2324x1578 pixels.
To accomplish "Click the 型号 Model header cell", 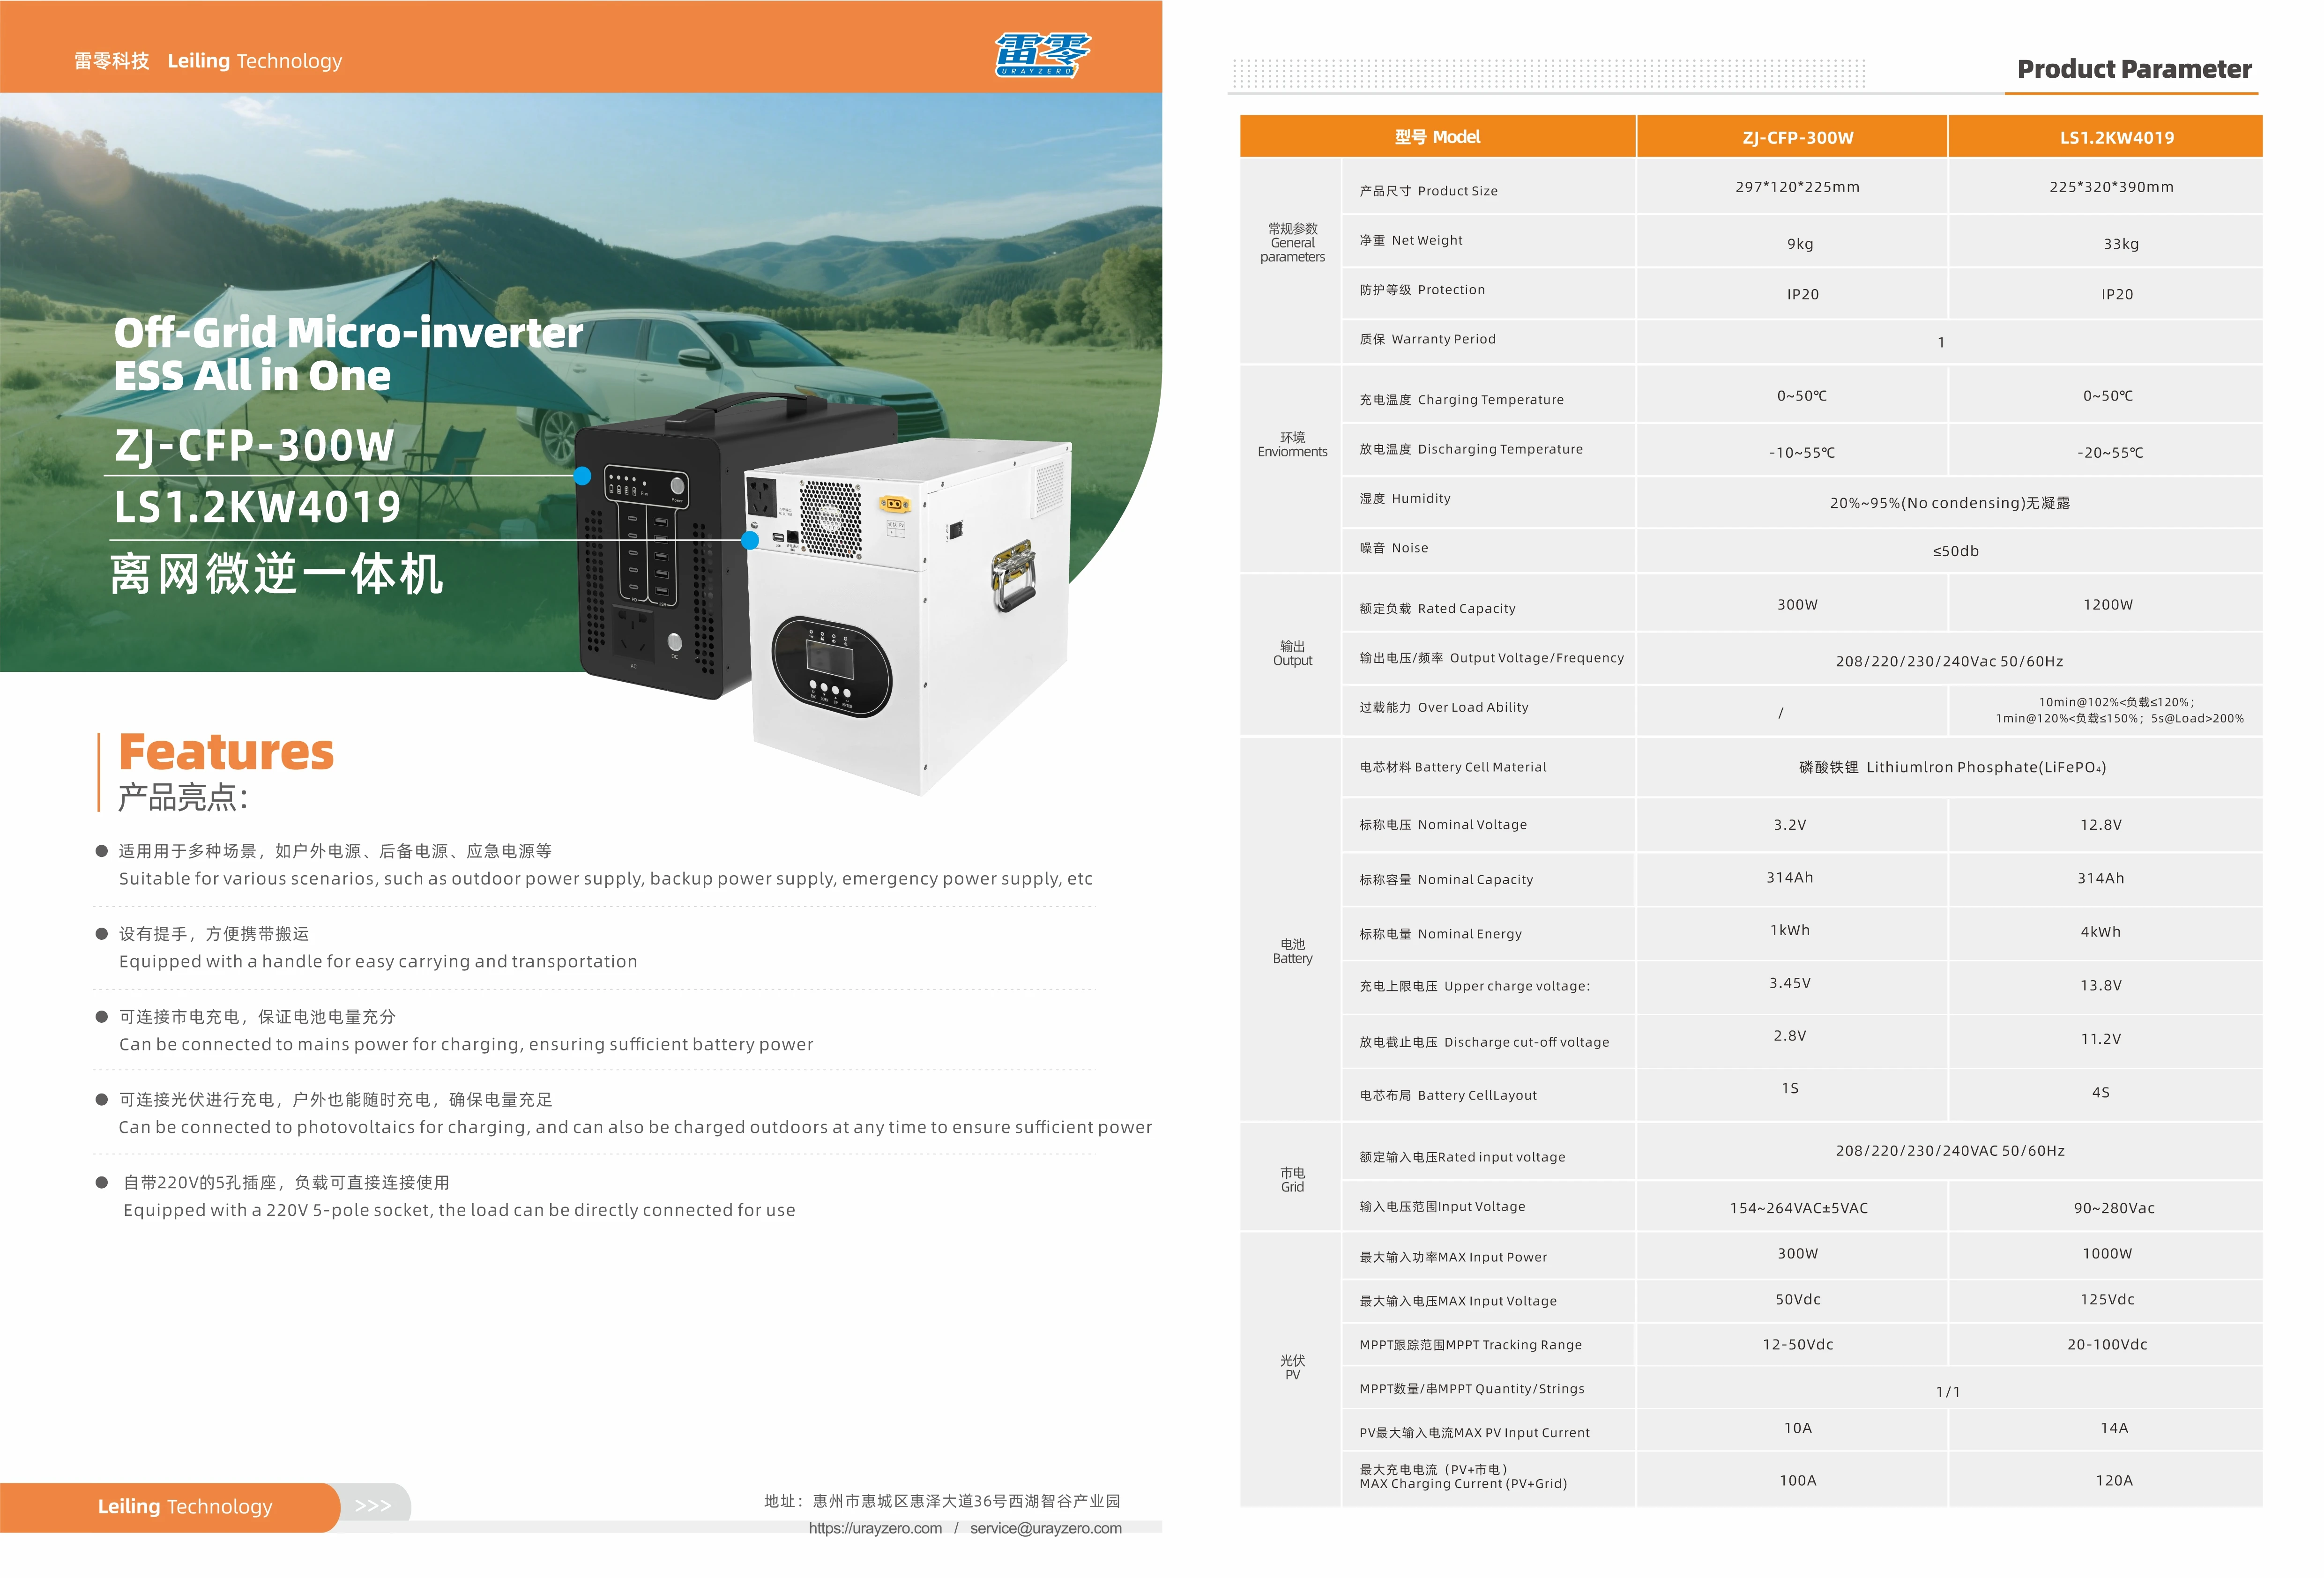I will [x=1437, y=137].
